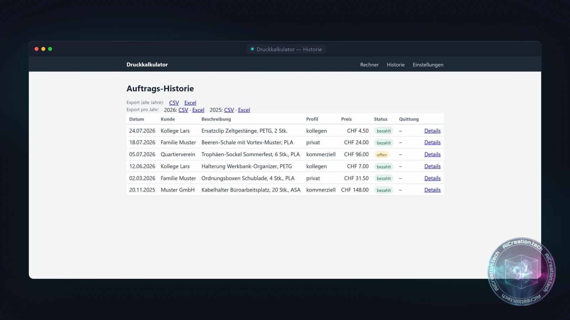
Task: Open Details for Halterung Werkbank-Organizer order
Action: tap(432, 166)
